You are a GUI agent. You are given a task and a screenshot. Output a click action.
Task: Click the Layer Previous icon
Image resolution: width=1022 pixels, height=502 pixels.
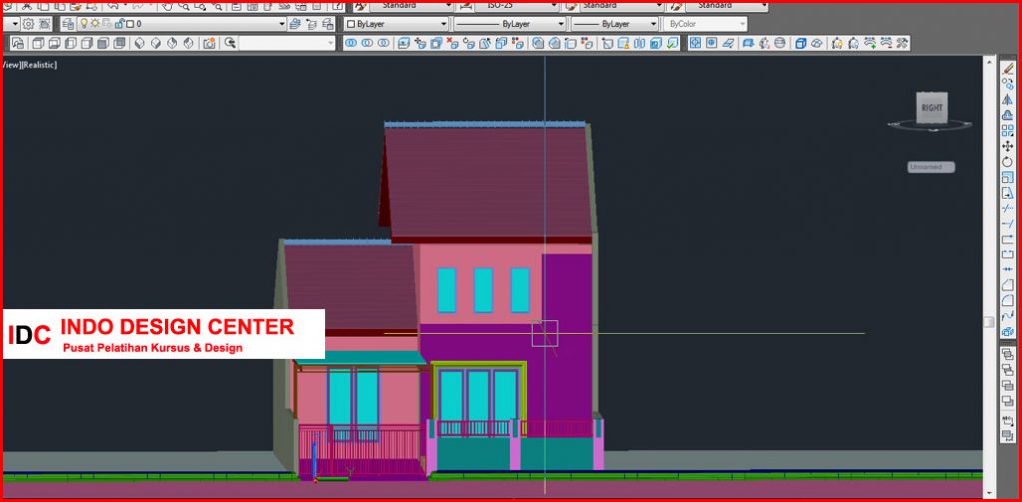coord(311,24)
